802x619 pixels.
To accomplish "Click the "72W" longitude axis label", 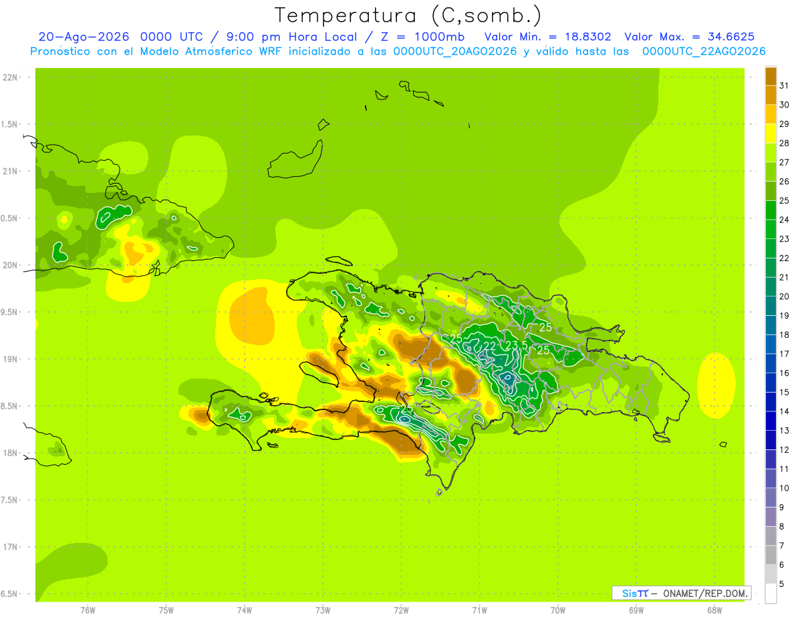I will [x=401, y=610].
